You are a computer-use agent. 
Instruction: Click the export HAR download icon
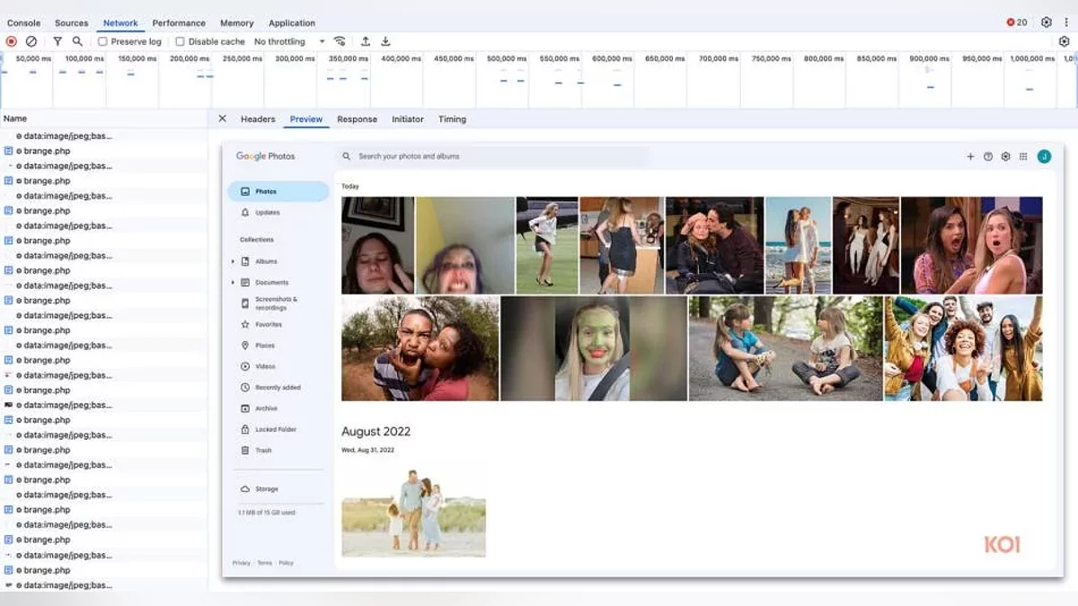(x=385, y=41)
